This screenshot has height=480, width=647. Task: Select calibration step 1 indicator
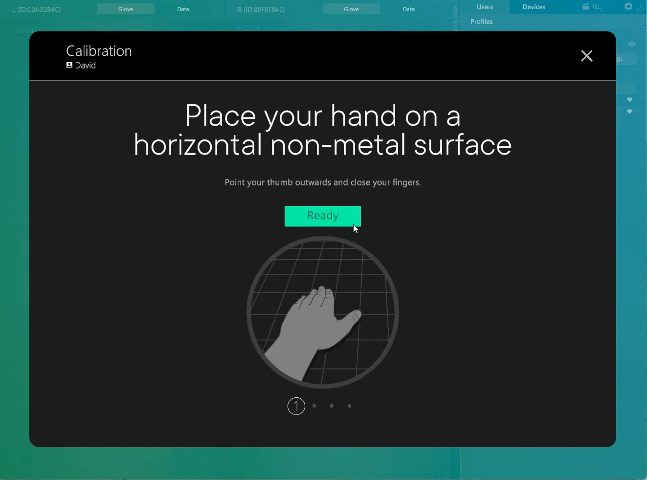point(296,406)
